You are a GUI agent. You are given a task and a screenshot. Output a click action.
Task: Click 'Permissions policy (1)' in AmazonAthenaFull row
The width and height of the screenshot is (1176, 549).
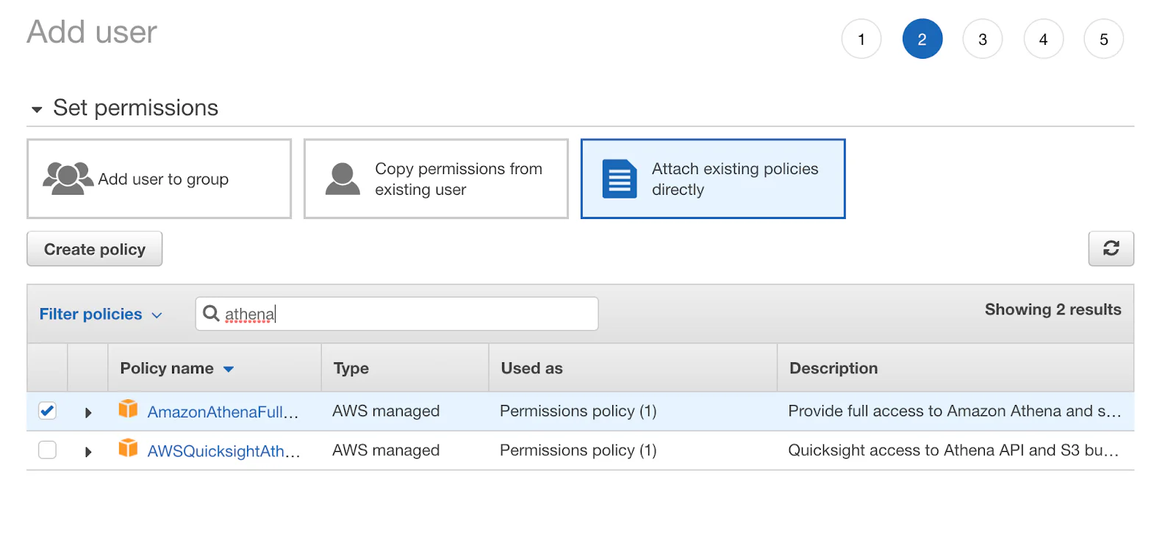tap(578, 411)
